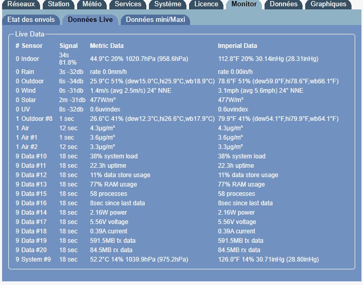
Task: Click the Signal column header
Action: (68, 46)
